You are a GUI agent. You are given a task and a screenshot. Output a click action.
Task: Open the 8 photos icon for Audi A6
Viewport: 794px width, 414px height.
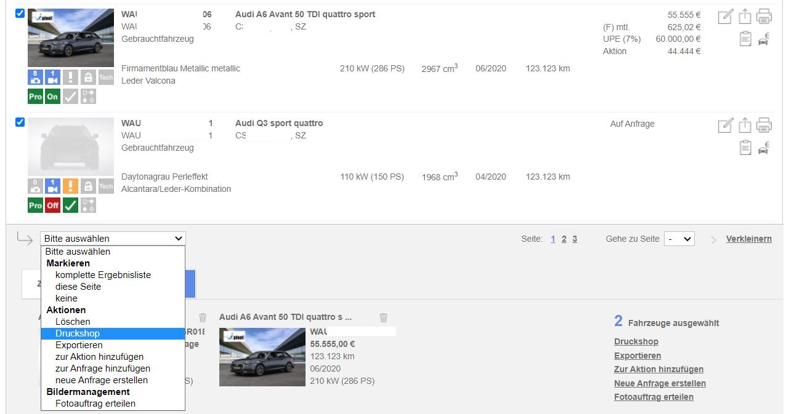(x=35, y=78)
